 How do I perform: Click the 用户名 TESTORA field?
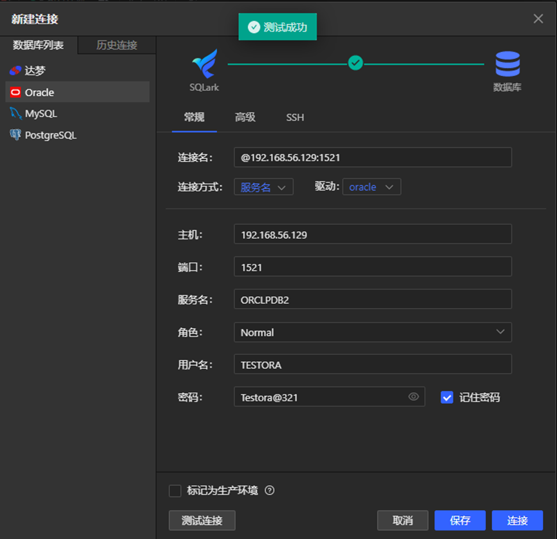click(x=373, y=364)
